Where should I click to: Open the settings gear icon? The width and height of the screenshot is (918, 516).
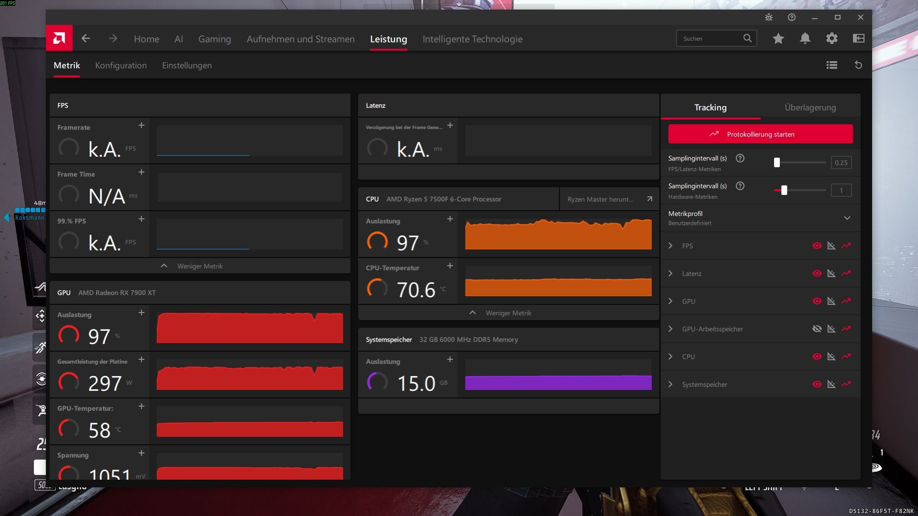pos(832,39)
